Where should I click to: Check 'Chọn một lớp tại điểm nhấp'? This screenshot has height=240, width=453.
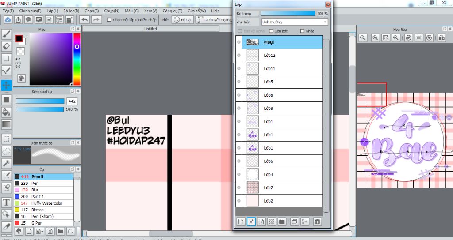109,20
